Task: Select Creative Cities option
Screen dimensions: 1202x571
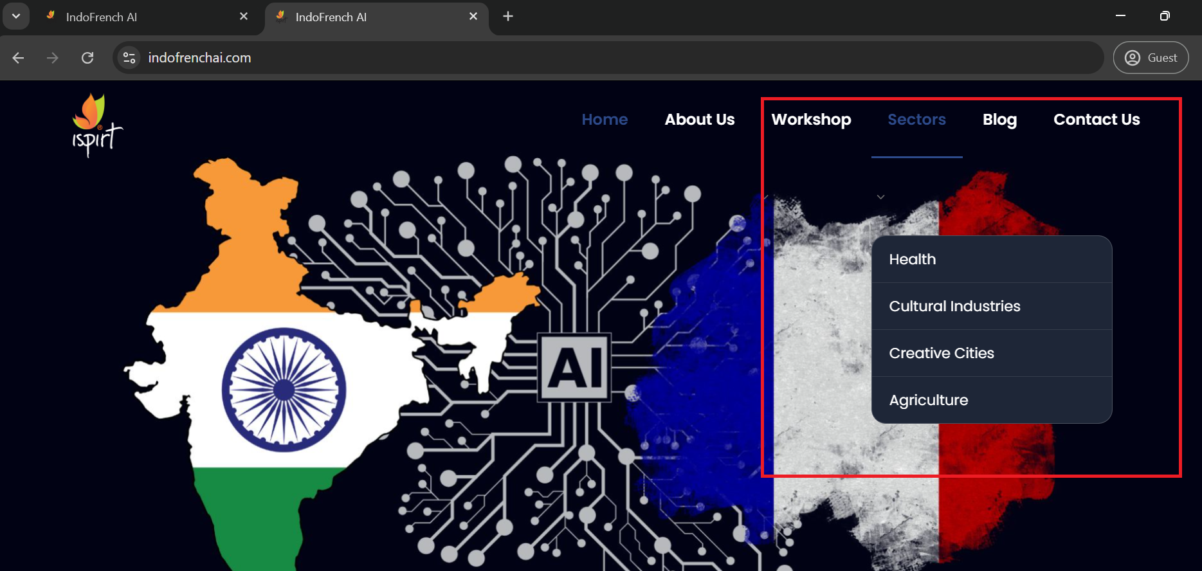Action: tap(992, 353)
